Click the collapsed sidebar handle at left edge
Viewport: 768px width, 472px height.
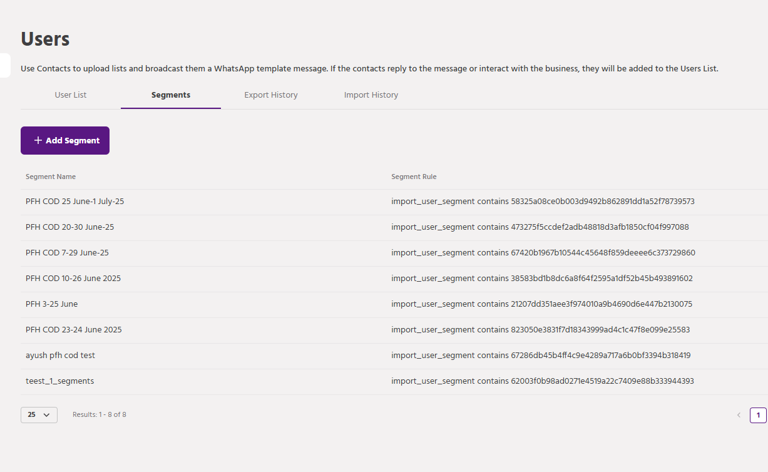click(x=4, y=65)
